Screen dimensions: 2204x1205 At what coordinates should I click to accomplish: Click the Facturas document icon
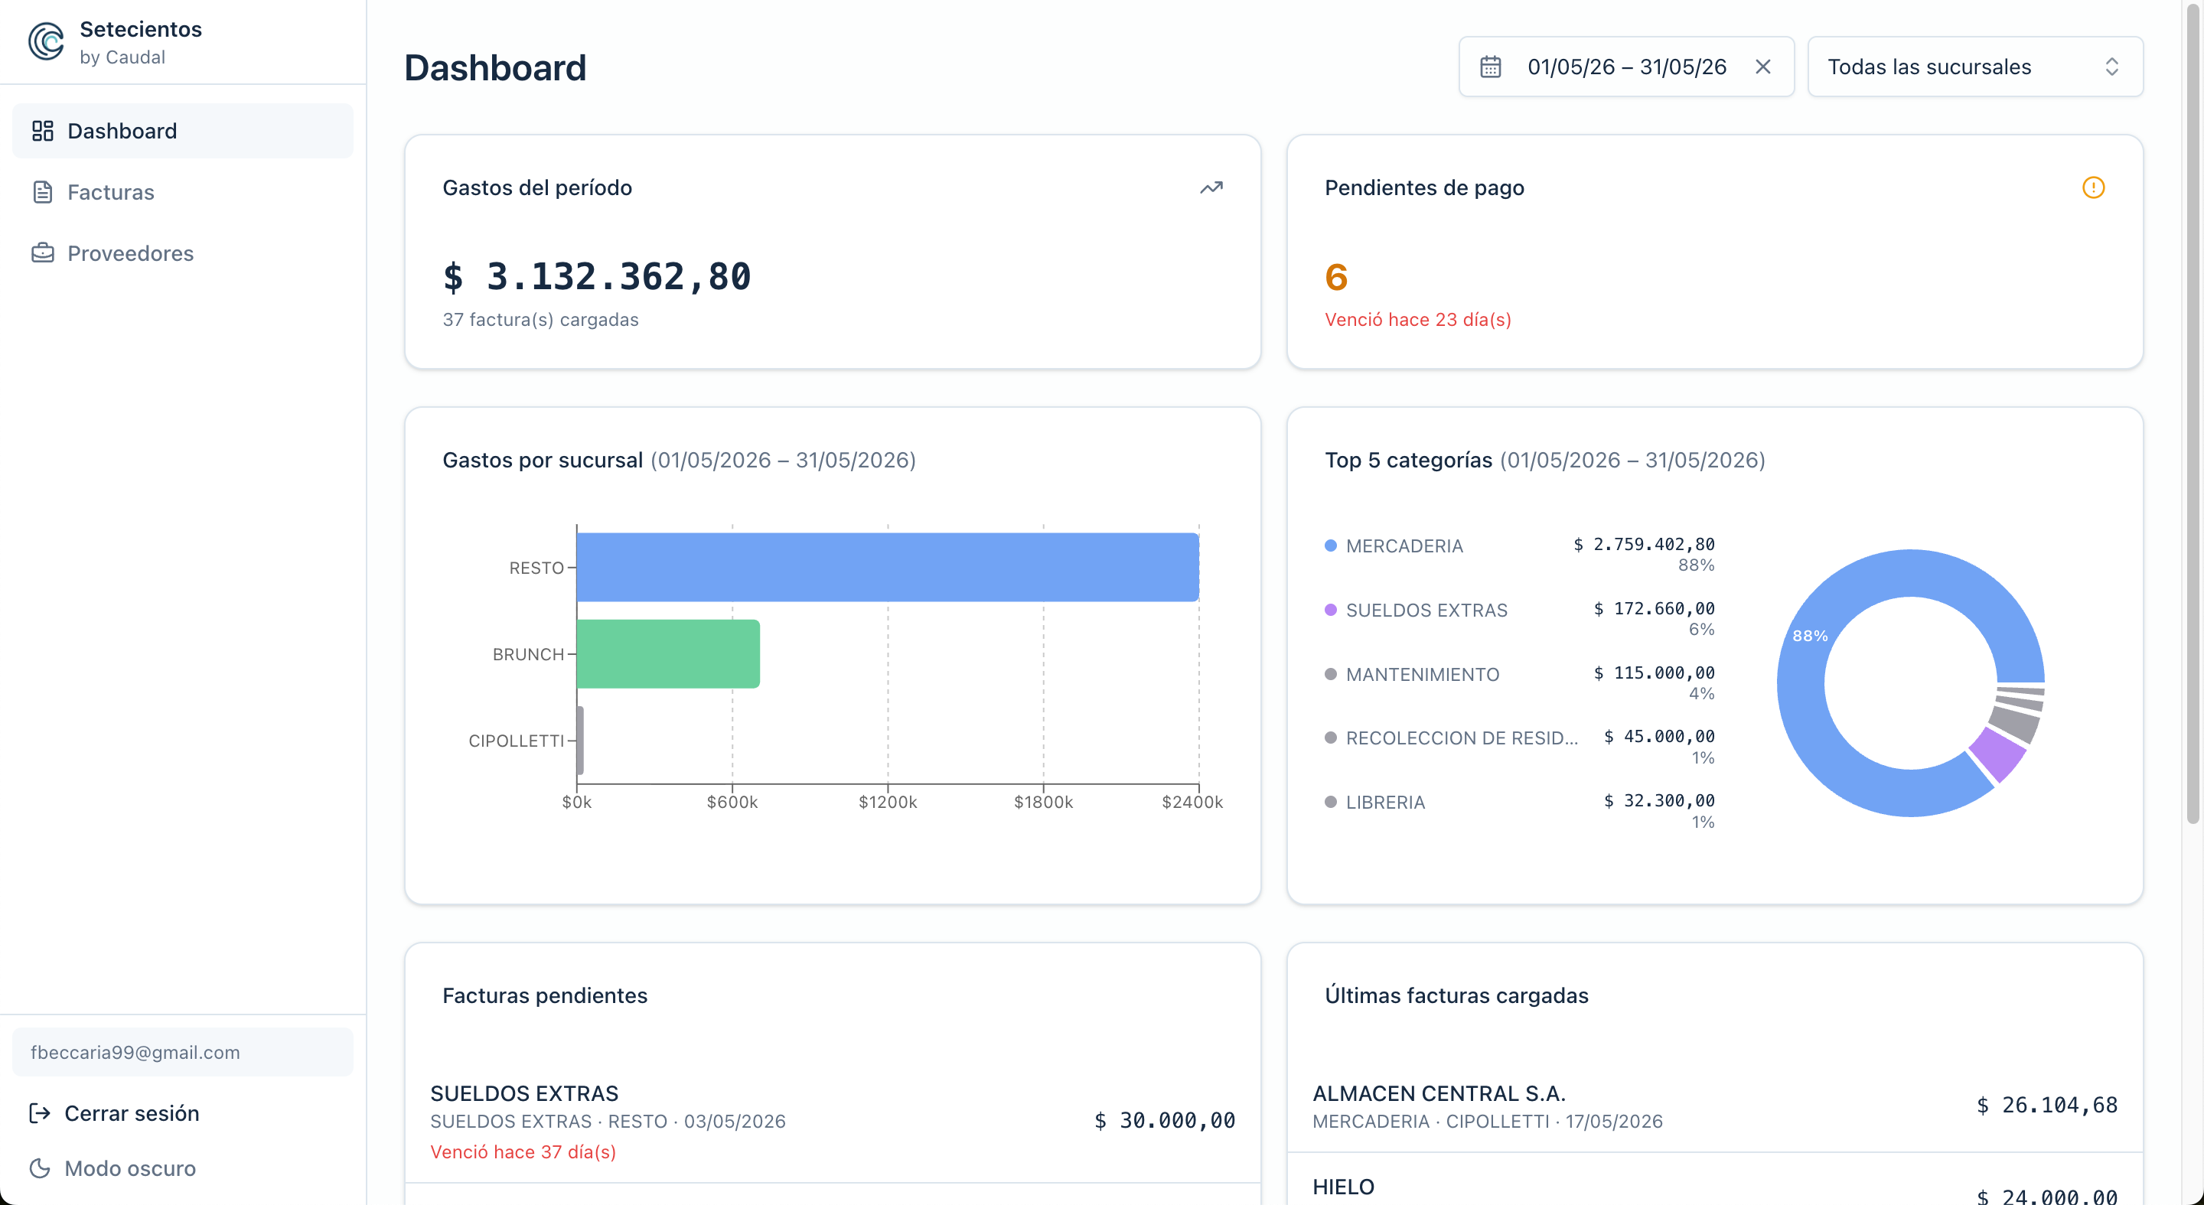(x=43, y=193)
